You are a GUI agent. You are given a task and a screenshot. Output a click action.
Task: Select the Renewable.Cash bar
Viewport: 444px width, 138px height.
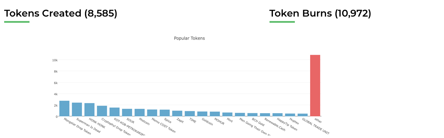[x=265, y=115]
